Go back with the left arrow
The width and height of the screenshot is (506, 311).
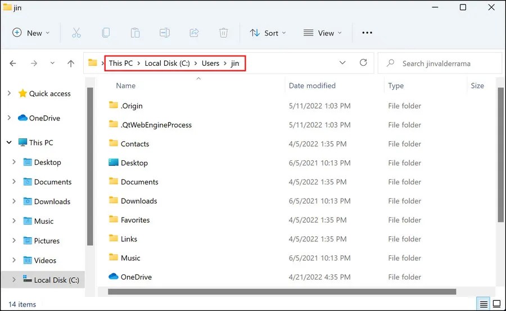click(13, 64)
